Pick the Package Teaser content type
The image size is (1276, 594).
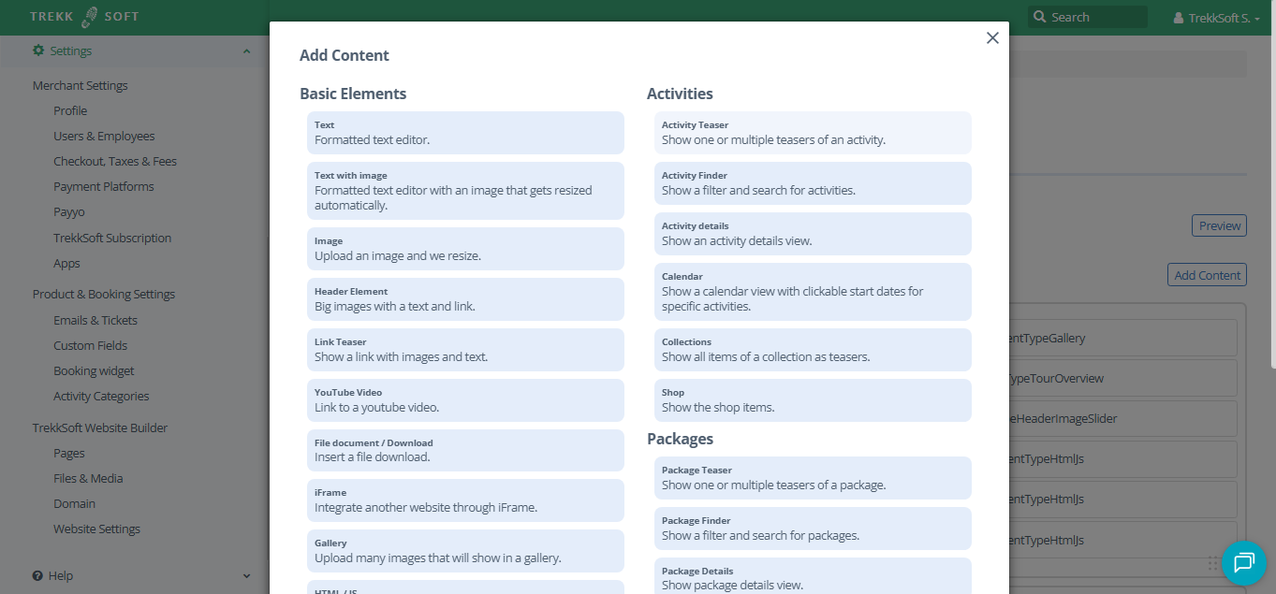pyautogui.click(x=813, y=477)
